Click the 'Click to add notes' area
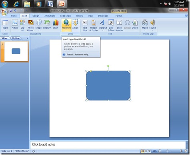Image resolution: width=190 pixels, height=155 pixels. pos(108,145)
